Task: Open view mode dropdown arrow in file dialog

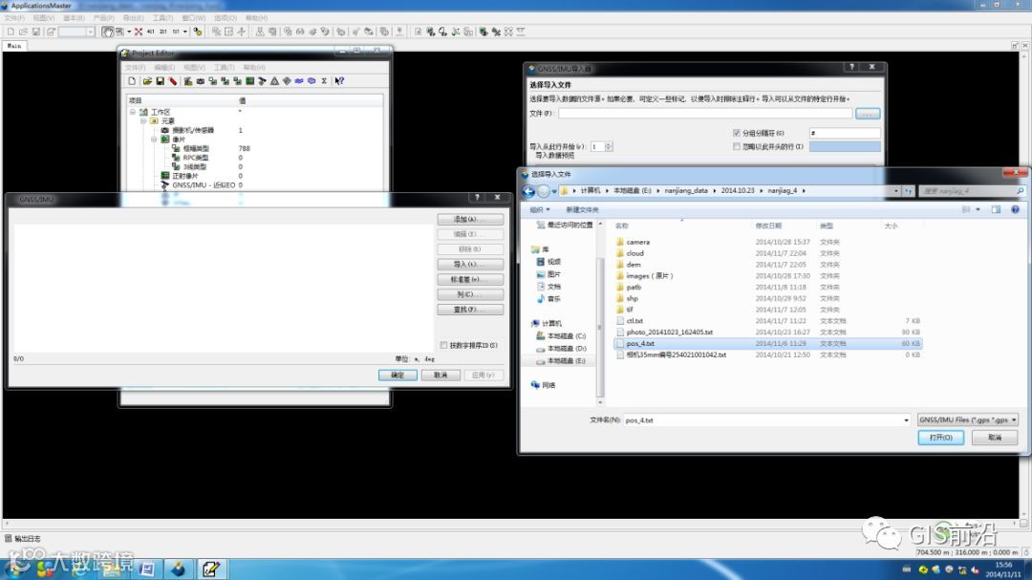Action: point(978,209)
